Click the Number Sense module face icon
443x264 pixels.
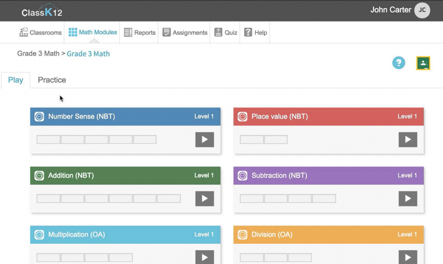(39, 116)
